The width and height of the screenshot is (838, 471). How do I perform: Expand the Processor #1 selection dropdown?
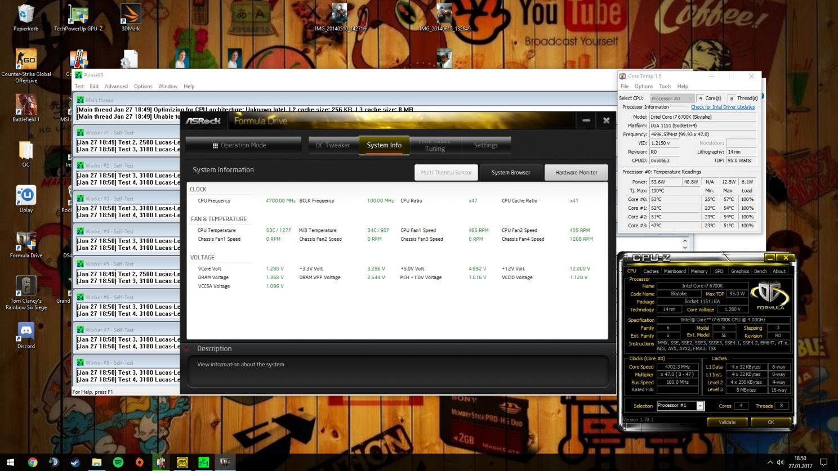(700, 406)
